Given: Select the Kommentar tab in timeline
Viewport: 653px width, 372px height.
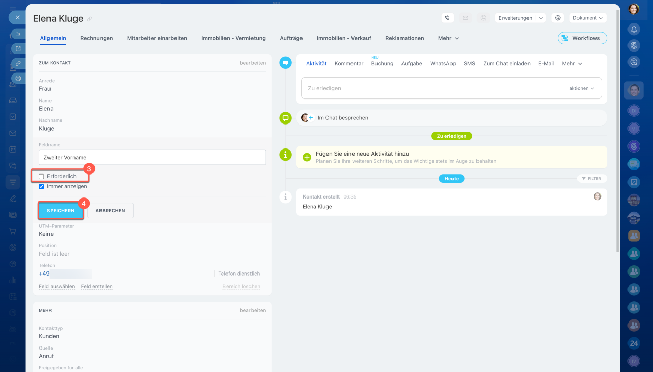Looking at the screenshot, I should tap(349, 64).
